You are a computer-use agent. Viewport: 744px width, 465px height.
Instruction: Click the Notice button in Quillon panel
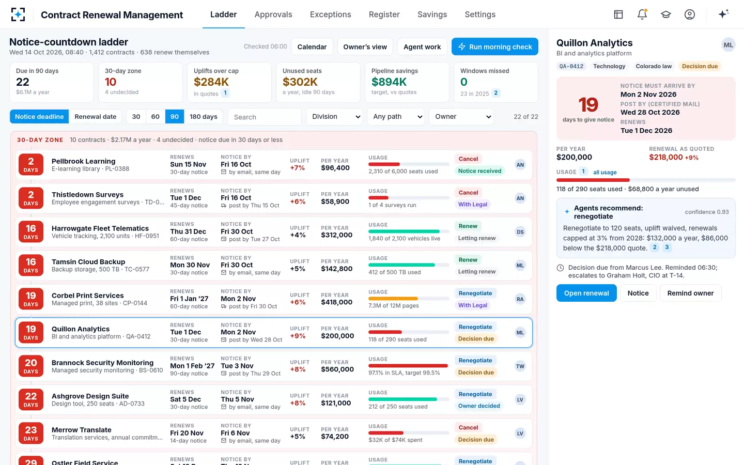pos(638,293)
